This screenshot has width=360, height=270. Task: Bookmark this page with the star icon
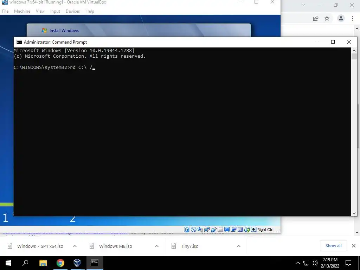[327, 18]
